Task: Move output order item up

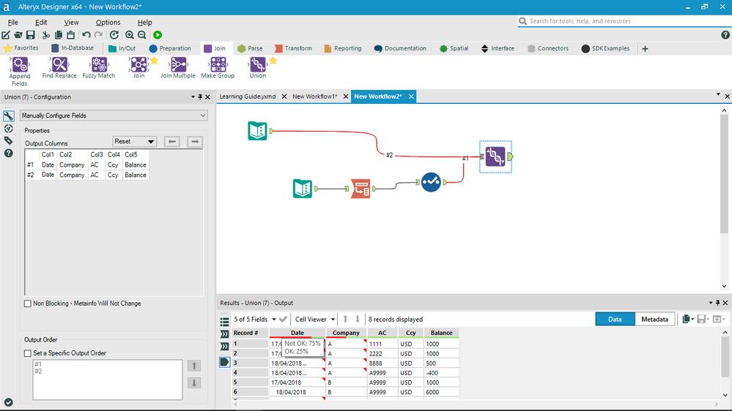Action: click(194, 366)
